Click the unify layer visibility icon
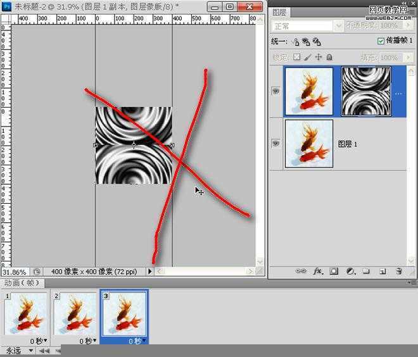Viewport: 418px width, 357px height. coord(306,42)
